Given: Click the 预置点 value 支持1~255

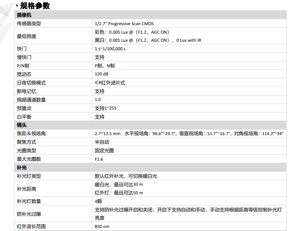Looking at the screenshot, I should coord(105,108).
